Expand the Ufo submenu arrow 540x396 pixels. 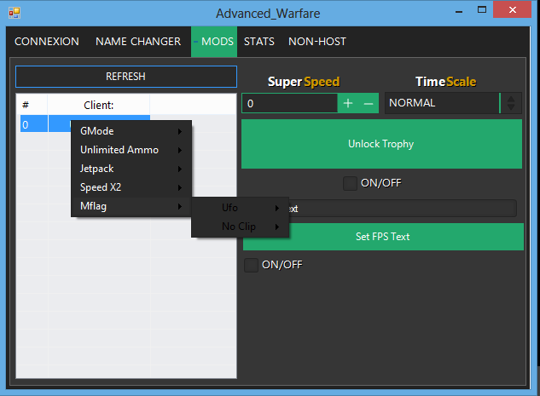(x=277, y=208)
